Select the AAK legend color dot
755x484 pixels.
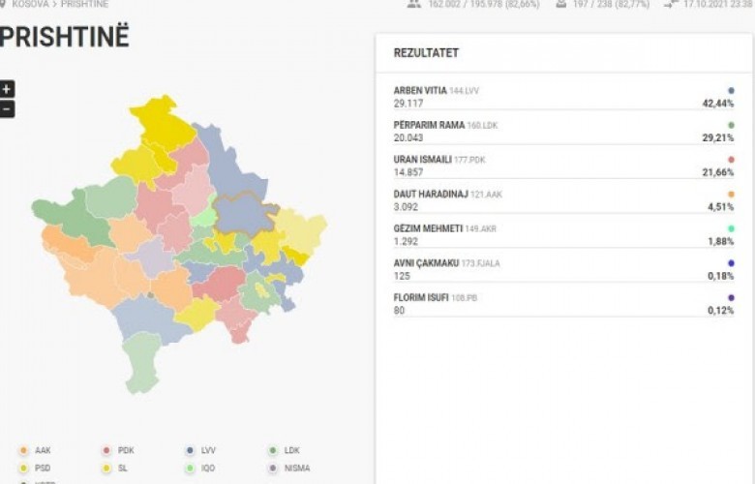coord(22,450)
